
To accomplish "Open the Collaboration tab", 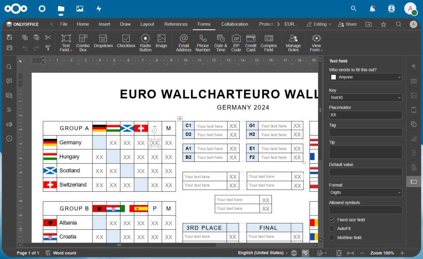I will click(234, 24).
